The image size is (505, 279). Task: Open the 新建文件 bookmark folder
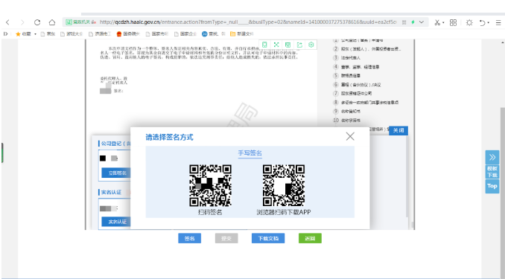point(242,33)
